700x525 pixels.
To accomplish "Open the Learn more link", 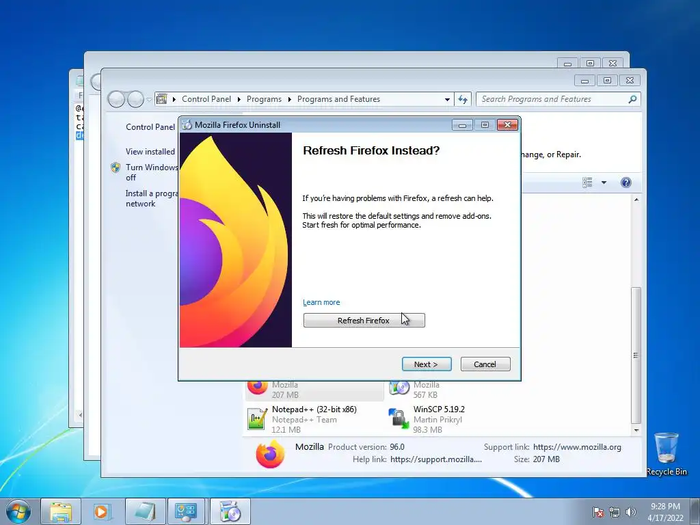I will (x=321, y=302).
